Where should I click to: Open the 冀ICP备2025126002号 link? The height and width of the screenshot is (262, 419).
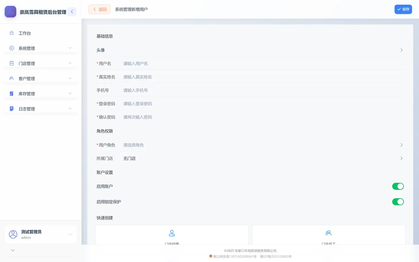tap(276, 256)
